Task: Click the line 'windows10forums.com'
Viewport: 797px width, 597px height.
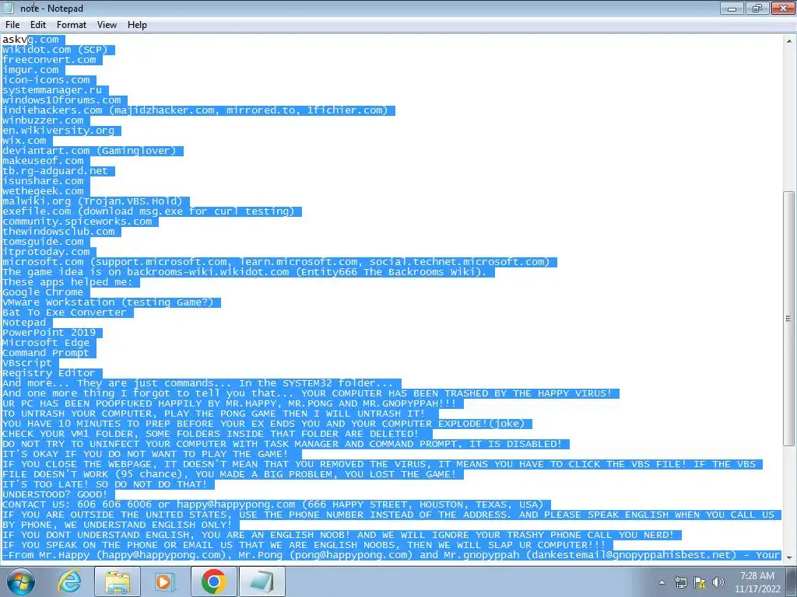Action: pos(61,100)
